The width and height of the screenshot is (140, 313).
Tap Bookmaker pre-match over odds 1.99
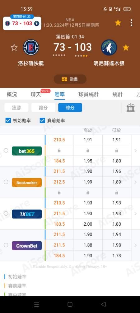(88, 182)
